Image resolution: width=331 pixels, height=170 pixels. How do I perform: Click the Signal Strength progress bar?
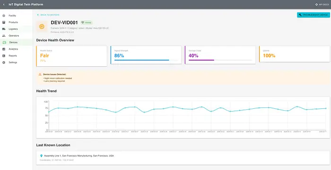pyautogui.click(x=146, y=60)
